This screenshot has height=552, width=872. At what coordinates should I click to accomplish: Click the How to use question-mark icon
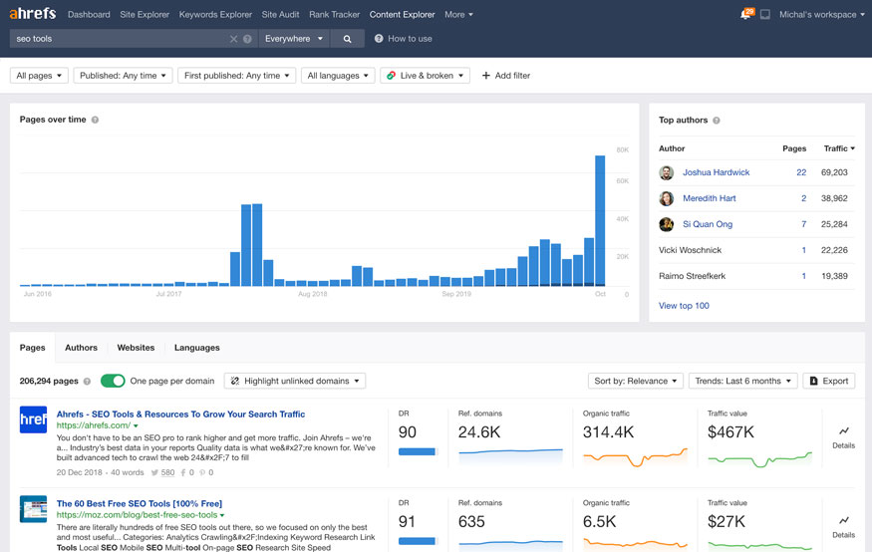379,38
